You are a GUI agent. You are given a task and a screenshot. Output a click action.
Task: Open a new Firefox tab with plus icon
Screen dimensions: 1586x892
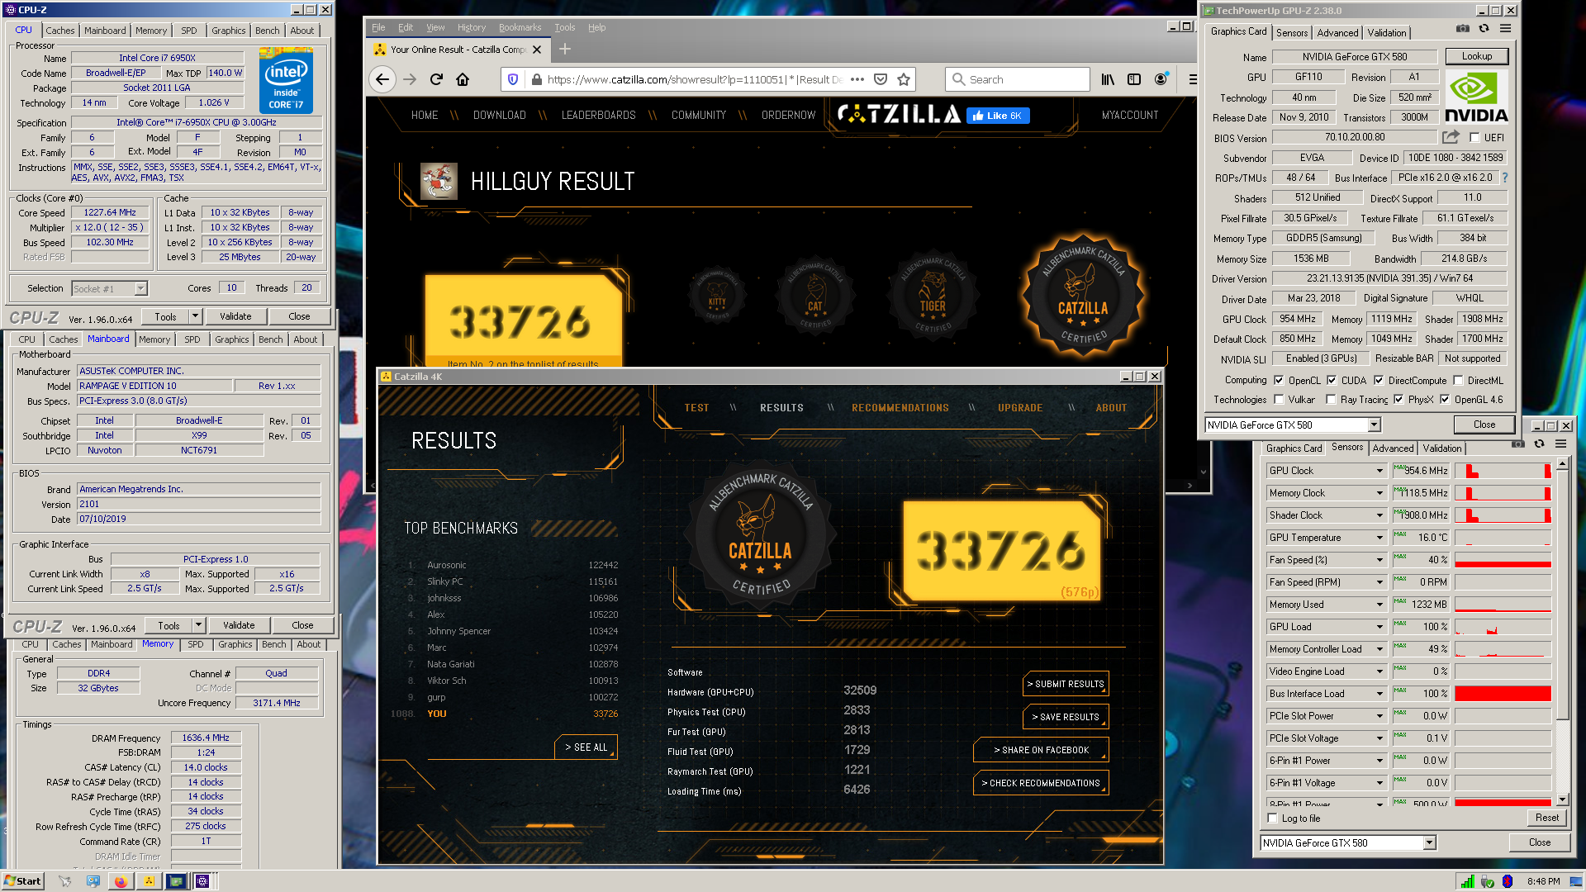pos(565,50)
